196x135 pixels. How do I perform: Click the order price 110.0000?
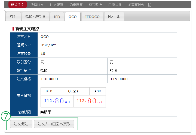pyautogui.click(x=49, y=79)
